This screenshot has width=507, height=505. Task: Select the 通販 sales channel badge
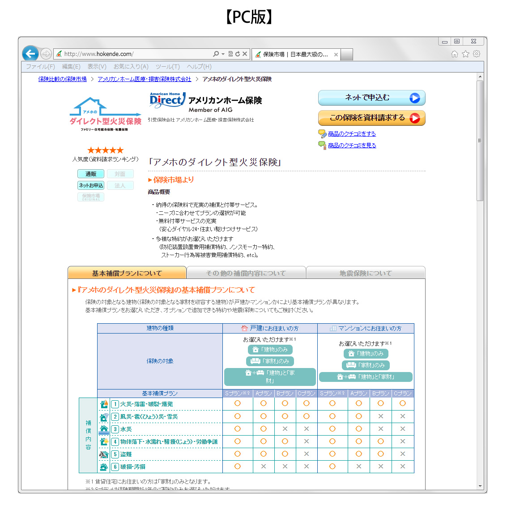click(x=91, y=174)
